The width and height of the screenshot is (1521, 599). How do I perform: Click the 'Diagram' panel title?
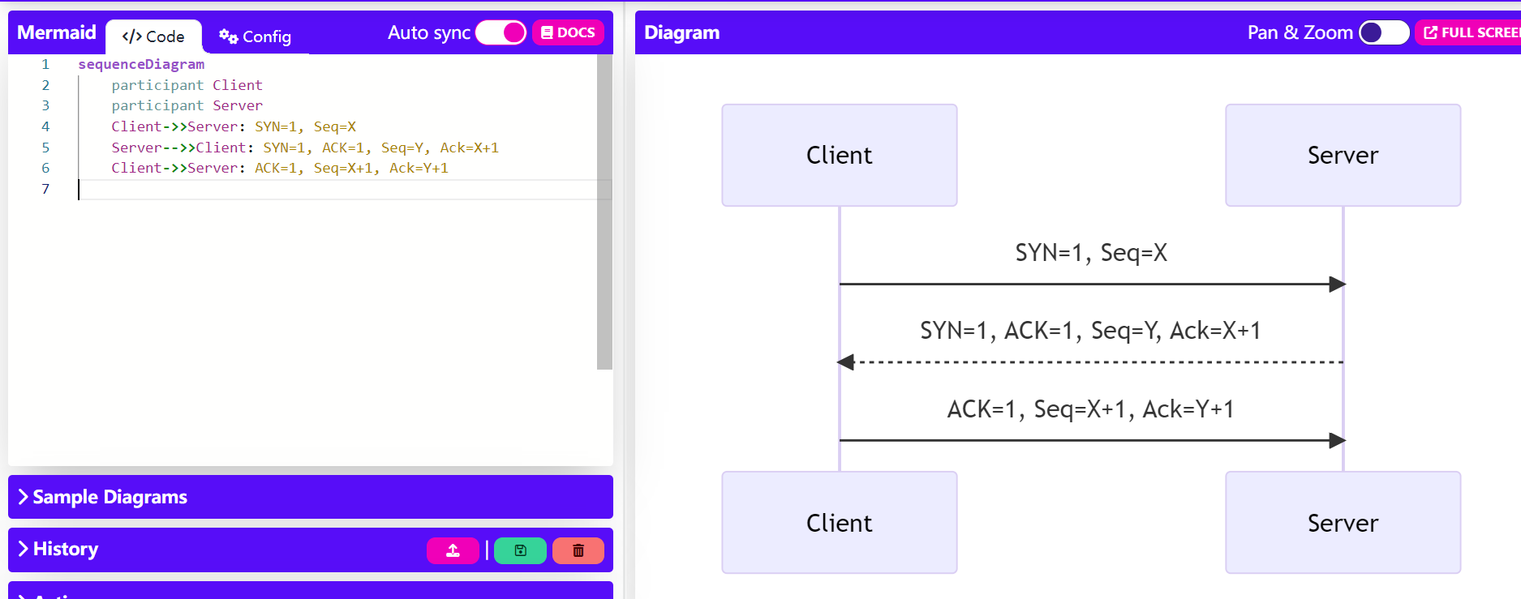[682, 32]
